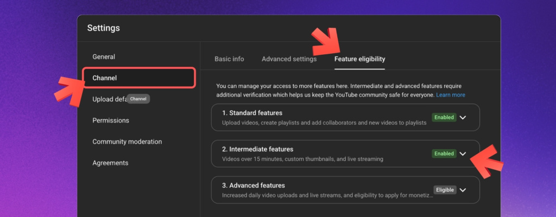Viewport: 556px width, 217px height.
Task: Click the Intermediate features row title
Action: (x=257, y=149)
